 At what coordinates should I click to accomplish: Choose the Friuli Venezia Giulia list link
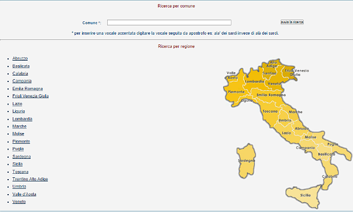point(31,96)
